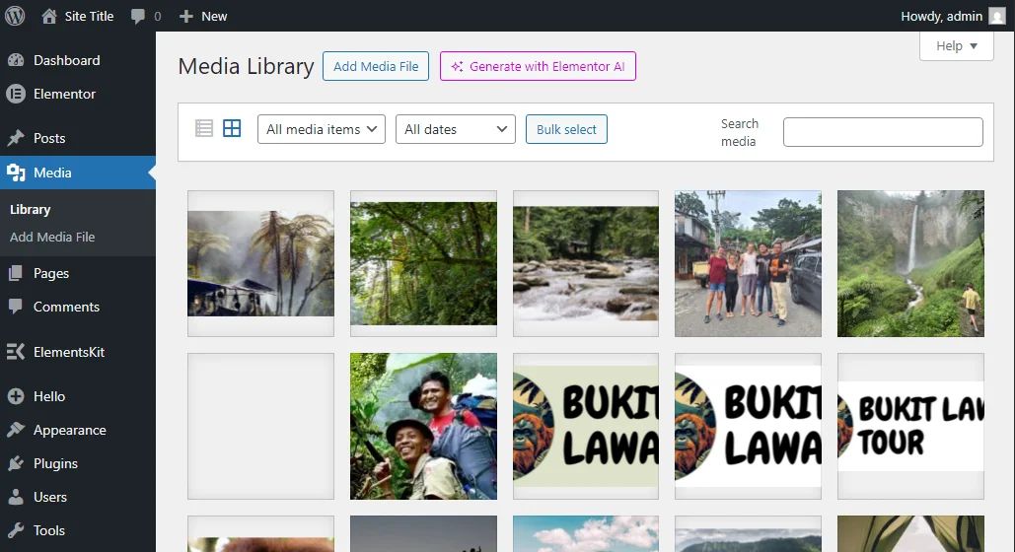This screenshot has height=552, width=1015.
Task: Open the Plugins menu label
Action: point(55,463)
